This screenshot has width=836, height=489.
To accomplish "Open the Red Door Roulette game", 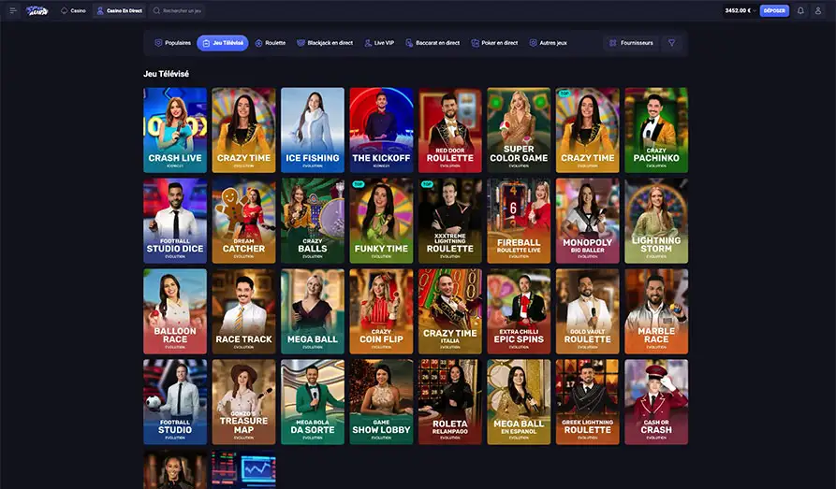I will tap(450, 130).
